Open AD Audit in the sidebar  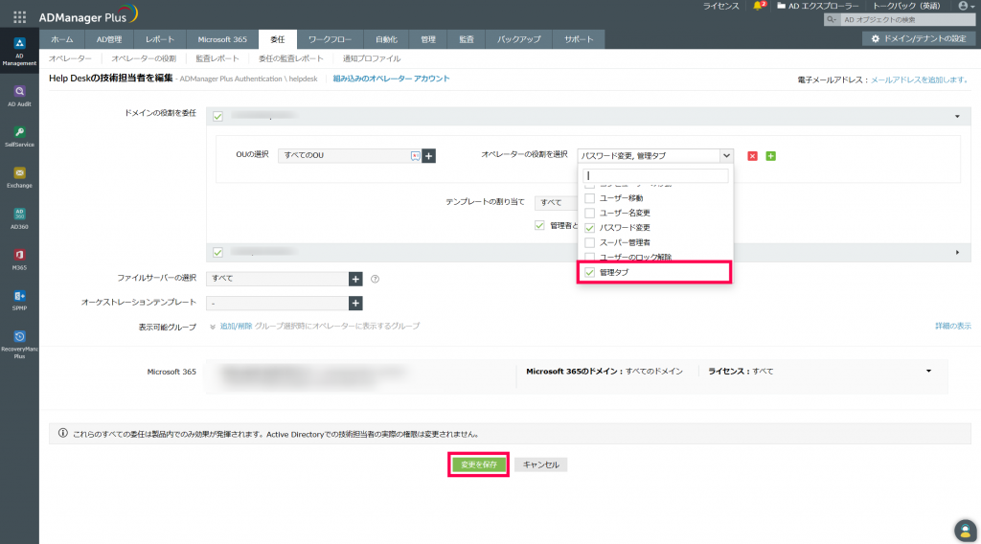19,97
